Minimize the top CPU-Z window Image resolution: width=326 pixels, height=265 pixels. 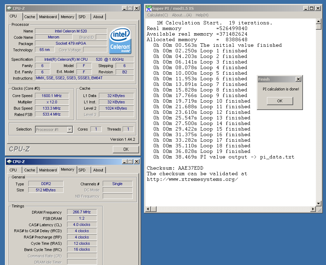coord(124,8)
